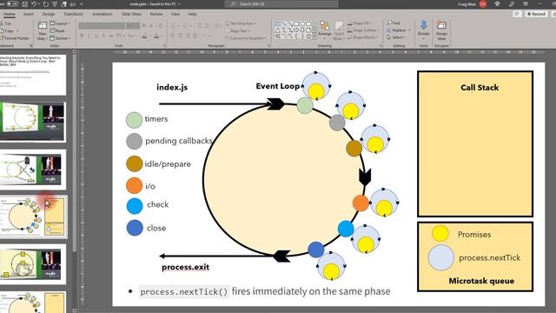The width and height of the screenshot is (556, 313).
Task: Click the Design Ideas icon
Action: point(441,25)
